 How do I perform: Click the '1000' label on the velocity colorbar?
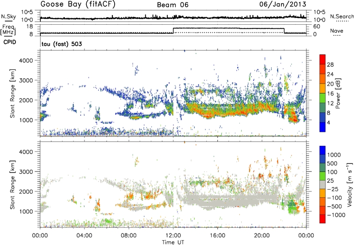[334, 155]
